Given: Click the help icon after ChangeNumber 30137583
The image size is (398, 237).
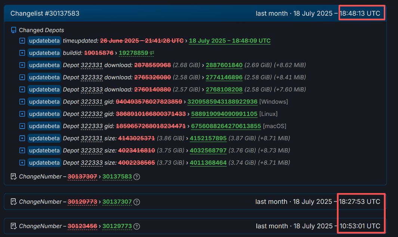Looking at the screenshot, I should click(137, 177).
